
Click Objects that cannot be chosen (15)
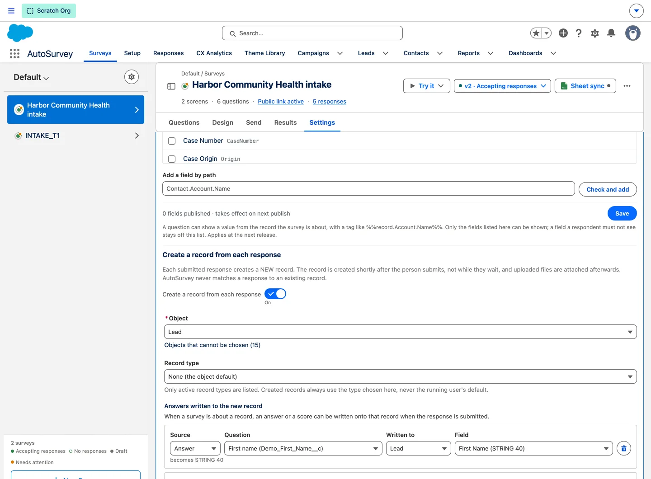212,345
